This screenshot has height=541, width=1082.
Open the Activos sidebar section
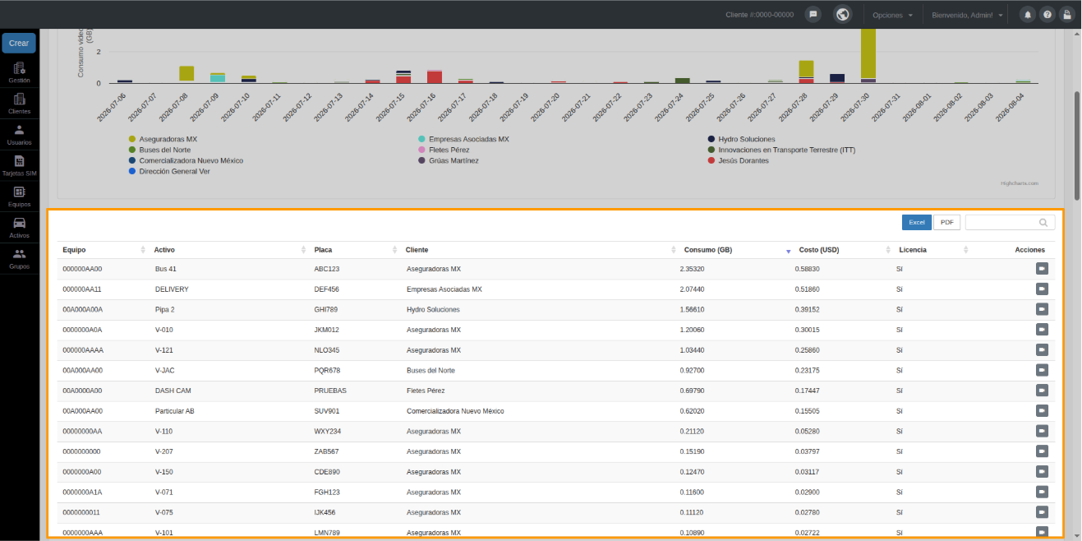19,228
